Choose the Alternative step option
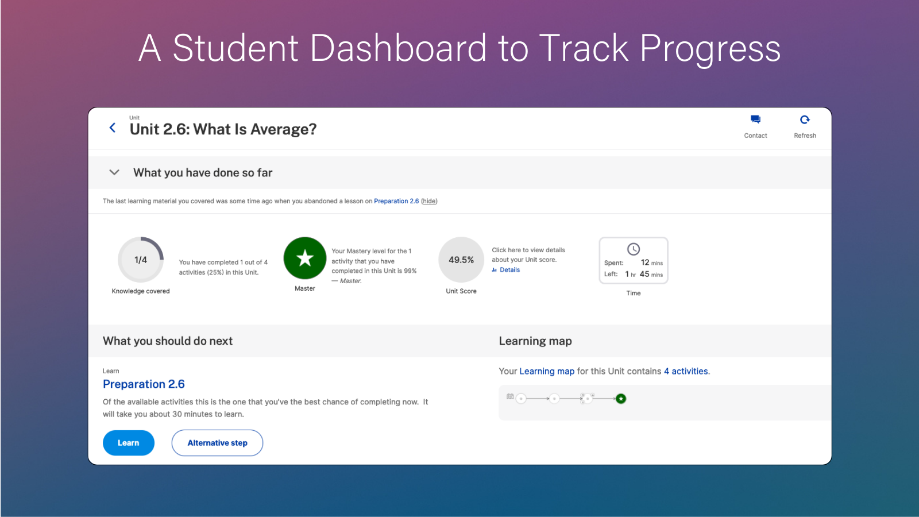The height and width of the screenshot is (517, 919). [217, 442]
